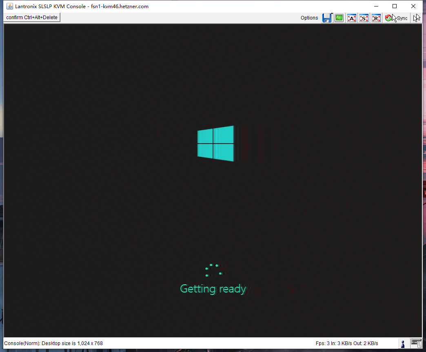Screen dimensions: 426x352
Task: Minimize the KVM Console window
Action: pos(375,6)
